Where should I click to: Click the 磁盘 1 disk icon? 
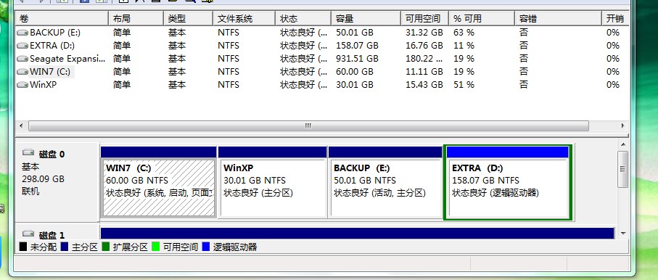click(x=28, y=234)
